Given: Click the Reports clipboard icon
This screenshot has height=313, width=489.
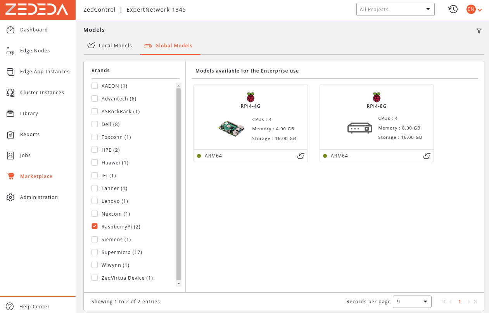Looking at the screenshot, I should point(10,135).
